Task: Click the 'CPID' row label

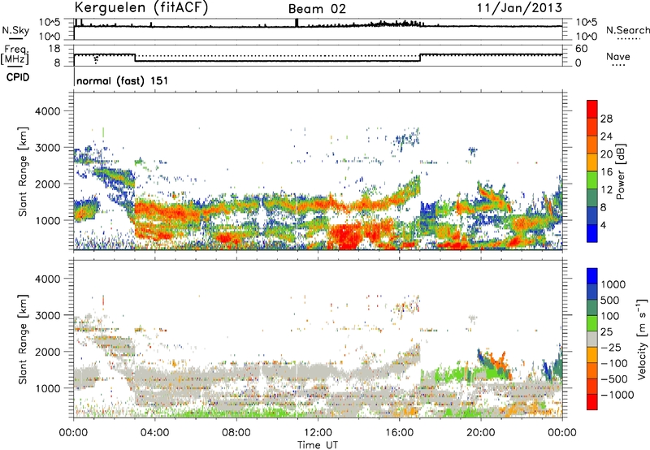Action: pyautogui.click(x=18, y=77)
